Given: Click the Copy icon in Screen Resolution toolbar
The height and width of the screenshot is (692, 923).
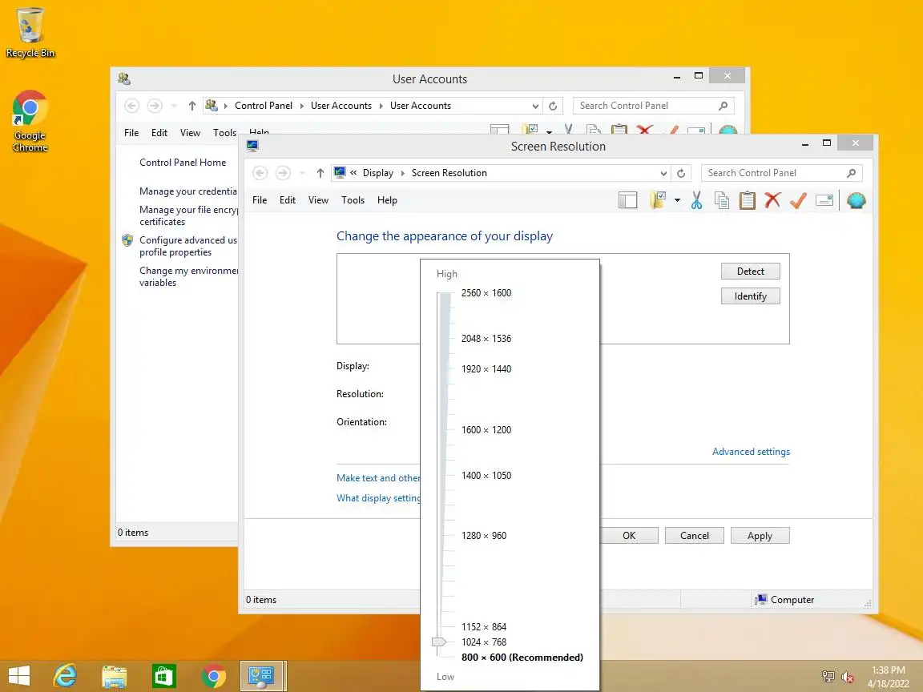Looking at the screenshot, I should pyautogui.click(x=722, y=201).
